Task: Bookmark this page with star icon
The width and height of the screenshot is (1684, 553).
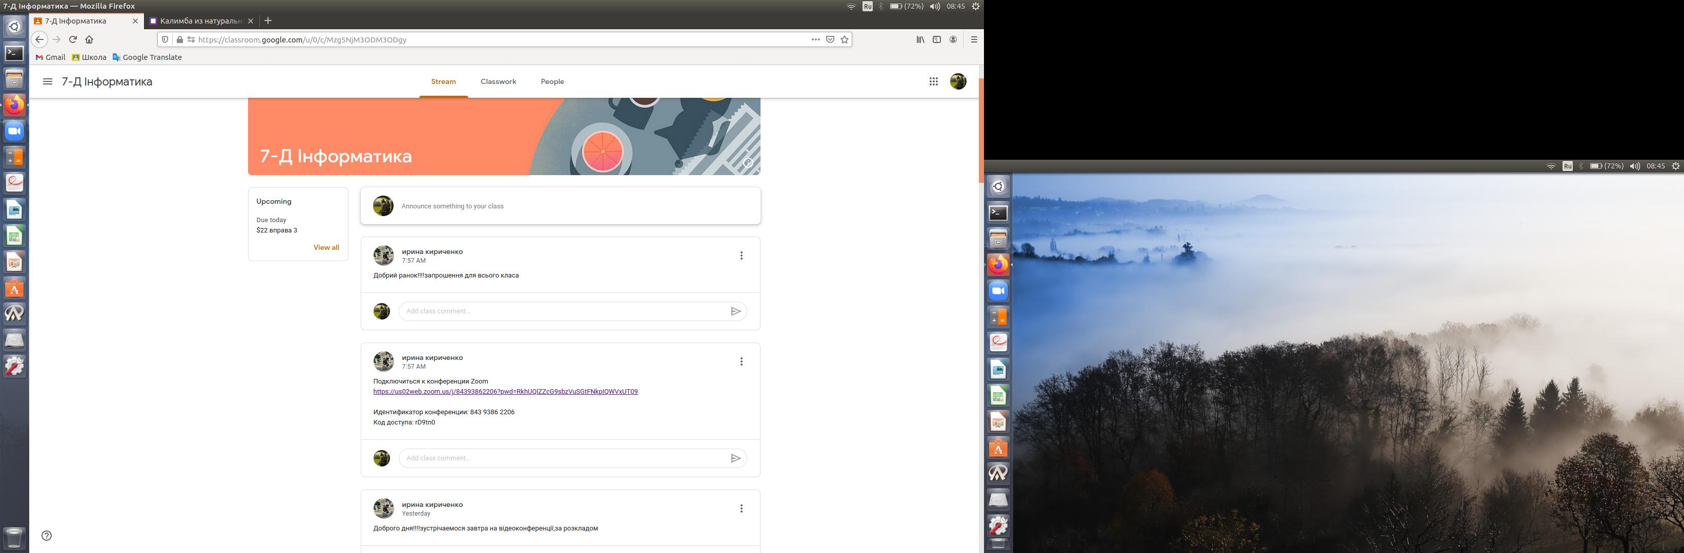Action: [845, 40]
